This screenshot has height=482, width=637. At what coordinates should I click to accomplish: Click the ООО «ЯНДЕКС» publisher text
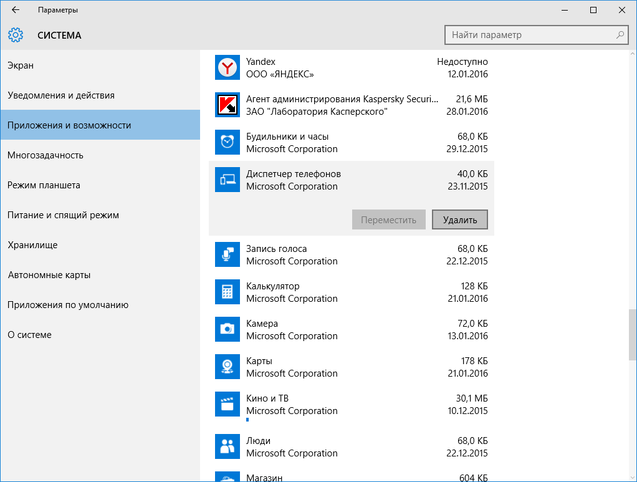[x=280, y=74]
